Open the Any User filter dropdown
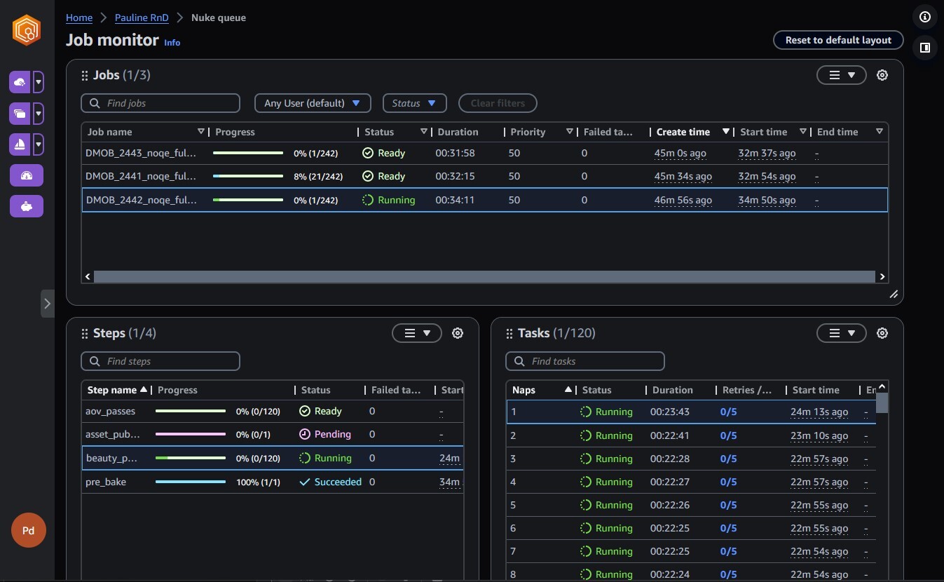Screen dimensions: 944x582 [x=312, y=103]
